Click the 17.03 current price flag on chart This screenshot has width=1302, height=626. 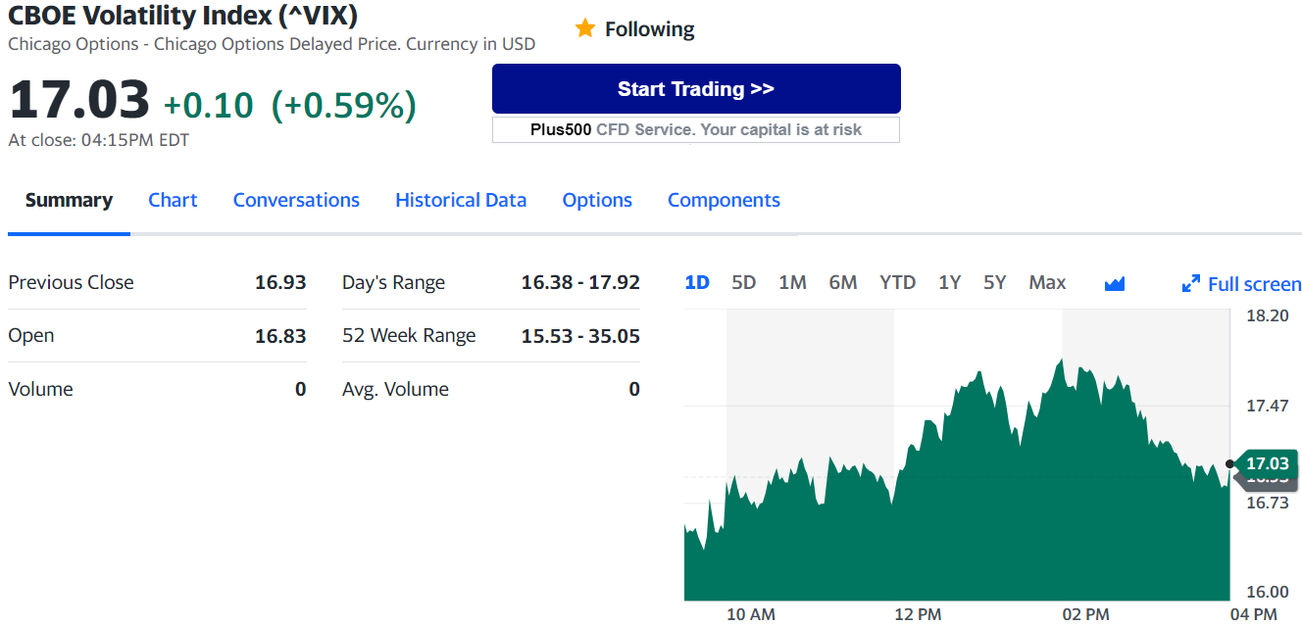1267,463
